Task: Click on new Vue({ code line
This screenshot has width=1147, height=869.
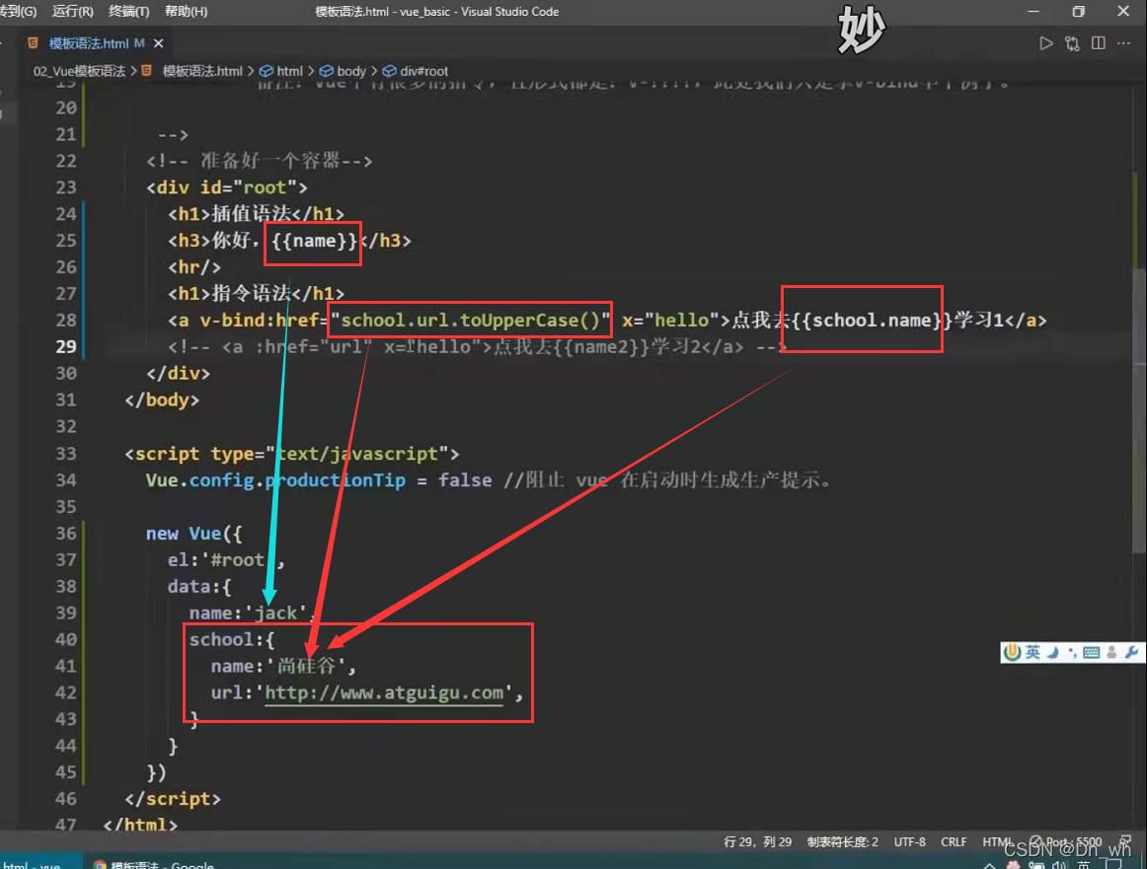Action: pos(193,533)
